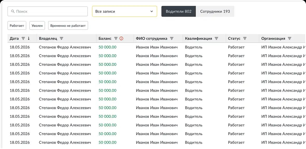
Task: Open the filter icon beside Владелец
Action: click(61, 39)
